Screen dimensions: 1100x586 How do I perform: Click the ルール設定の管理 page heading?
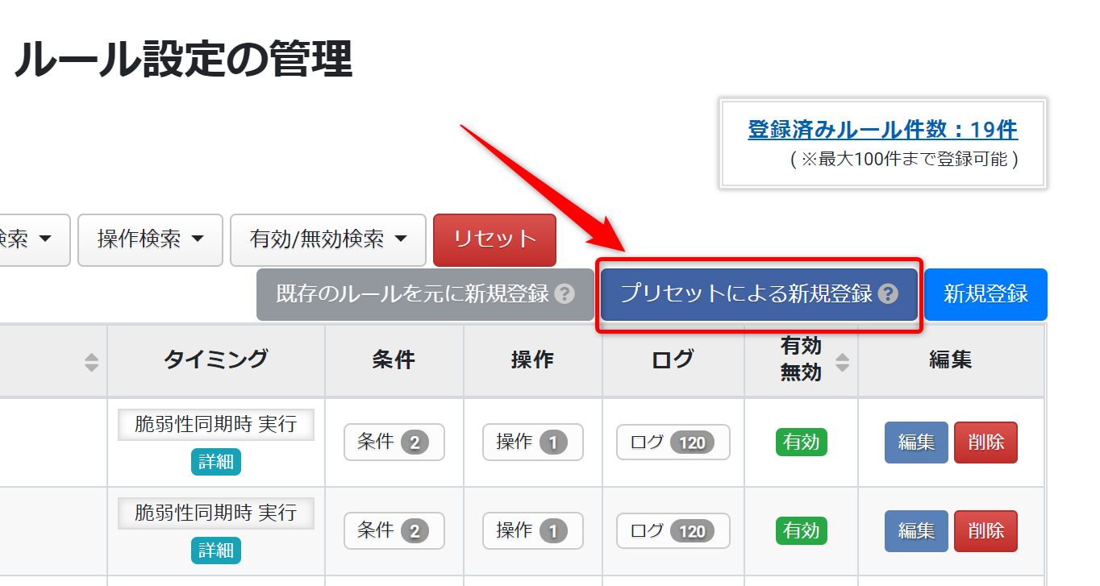(183, 60)
